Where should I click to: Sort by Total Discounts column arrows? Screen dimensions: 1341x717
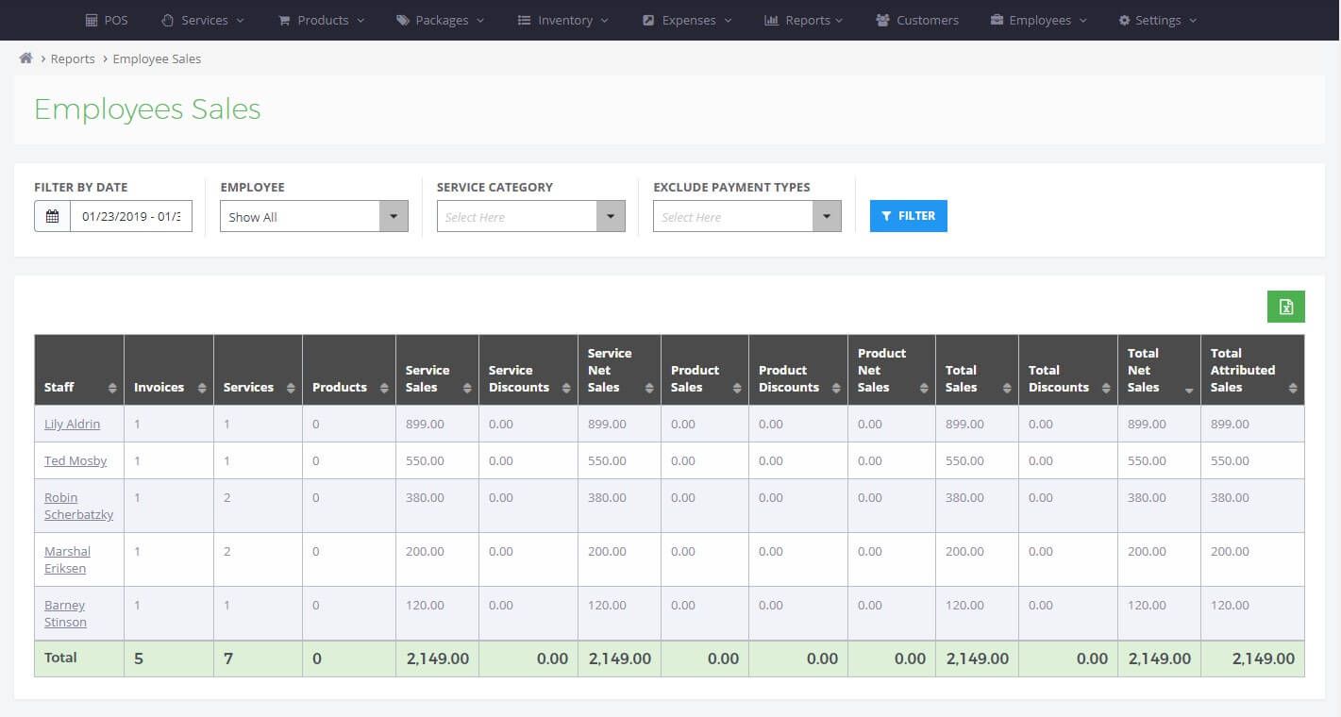(1106, 388)
